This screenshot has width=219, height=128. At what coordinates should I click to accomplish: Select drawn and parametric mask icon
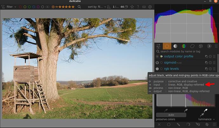coord(198,124)
